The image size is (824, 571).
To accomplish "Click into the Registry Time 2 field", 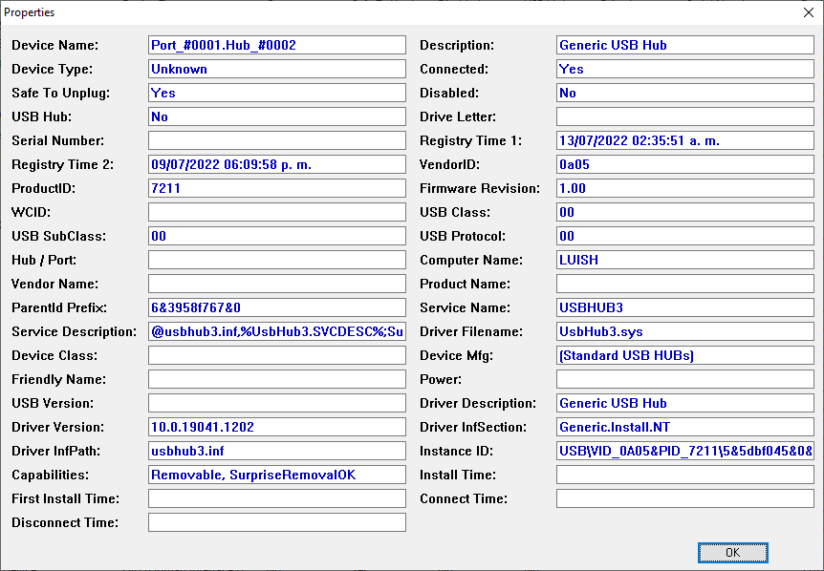I will point(276,164).
